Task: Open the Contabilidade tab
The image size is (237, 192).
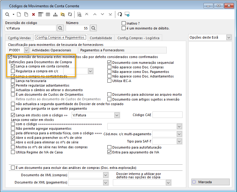Action: 101,38
